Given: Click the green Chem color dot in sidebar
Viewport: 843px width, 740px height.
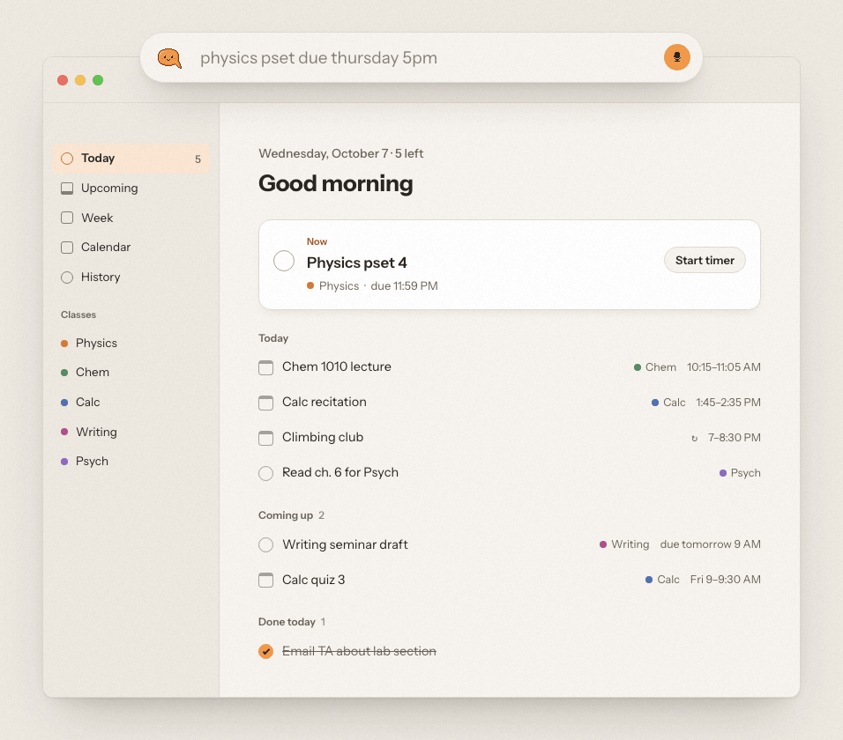Looking at the screenshot, I should pos(64,373).
